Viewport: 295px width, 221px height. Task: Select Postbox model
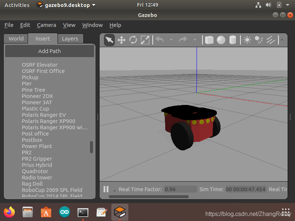(x=32, y=140)
